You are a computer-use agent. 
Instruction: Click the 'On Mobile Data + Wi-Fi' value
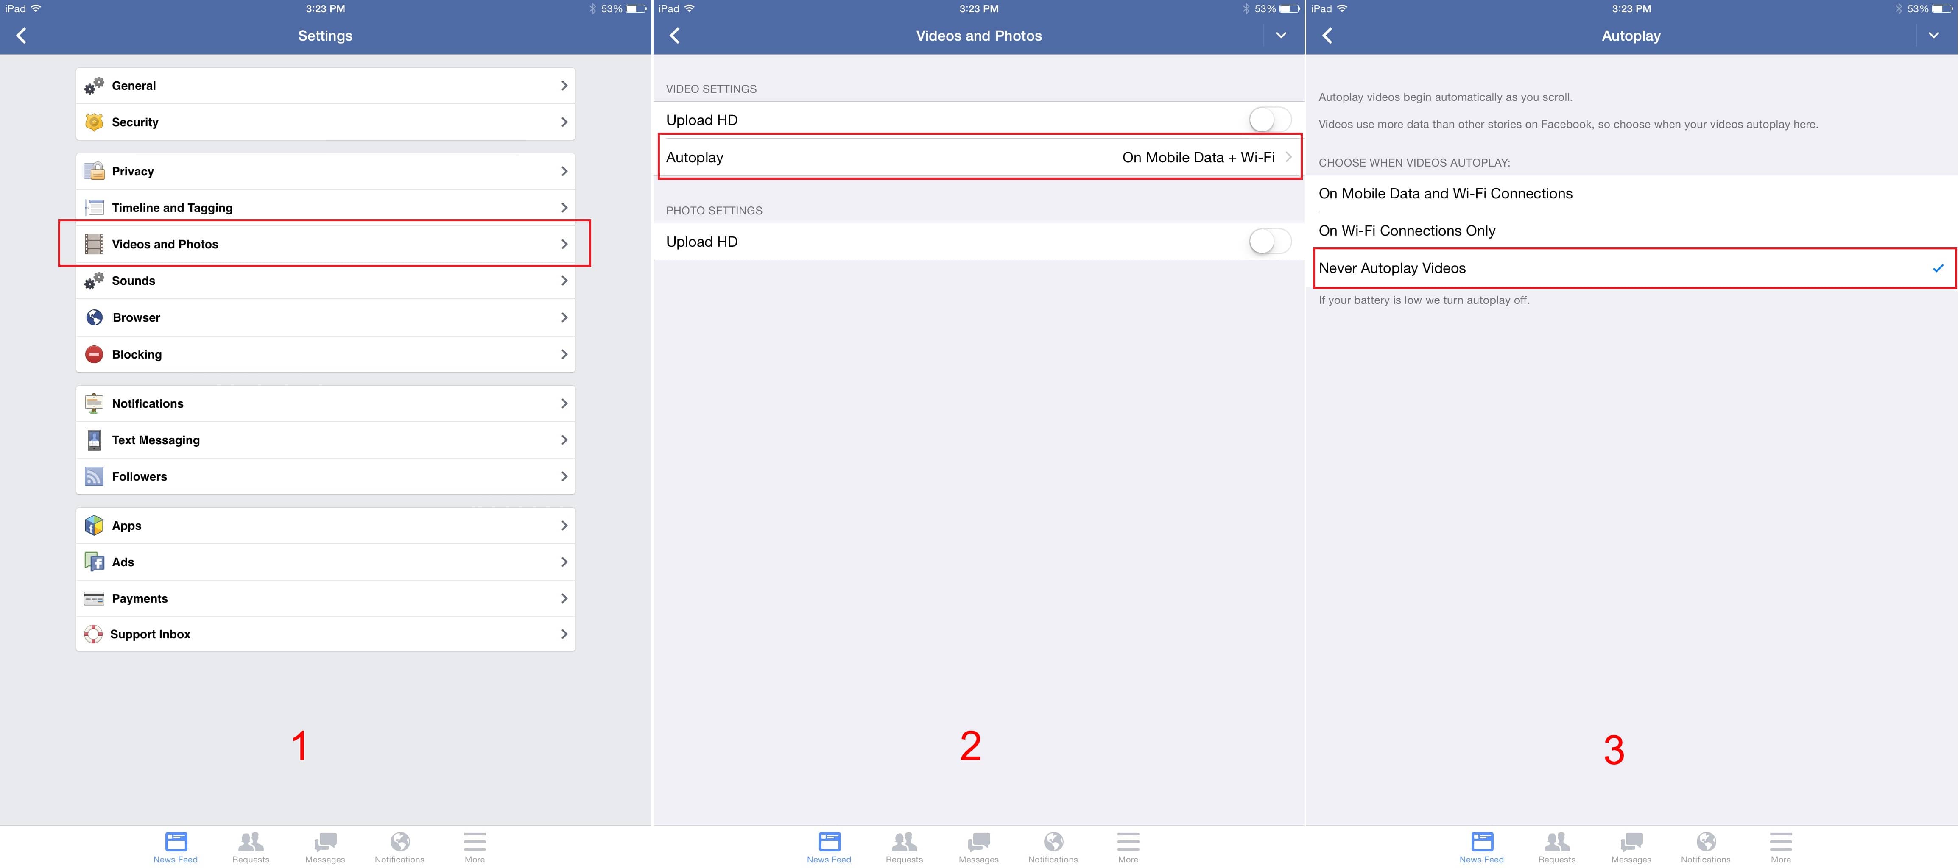tap(1198, 157)
